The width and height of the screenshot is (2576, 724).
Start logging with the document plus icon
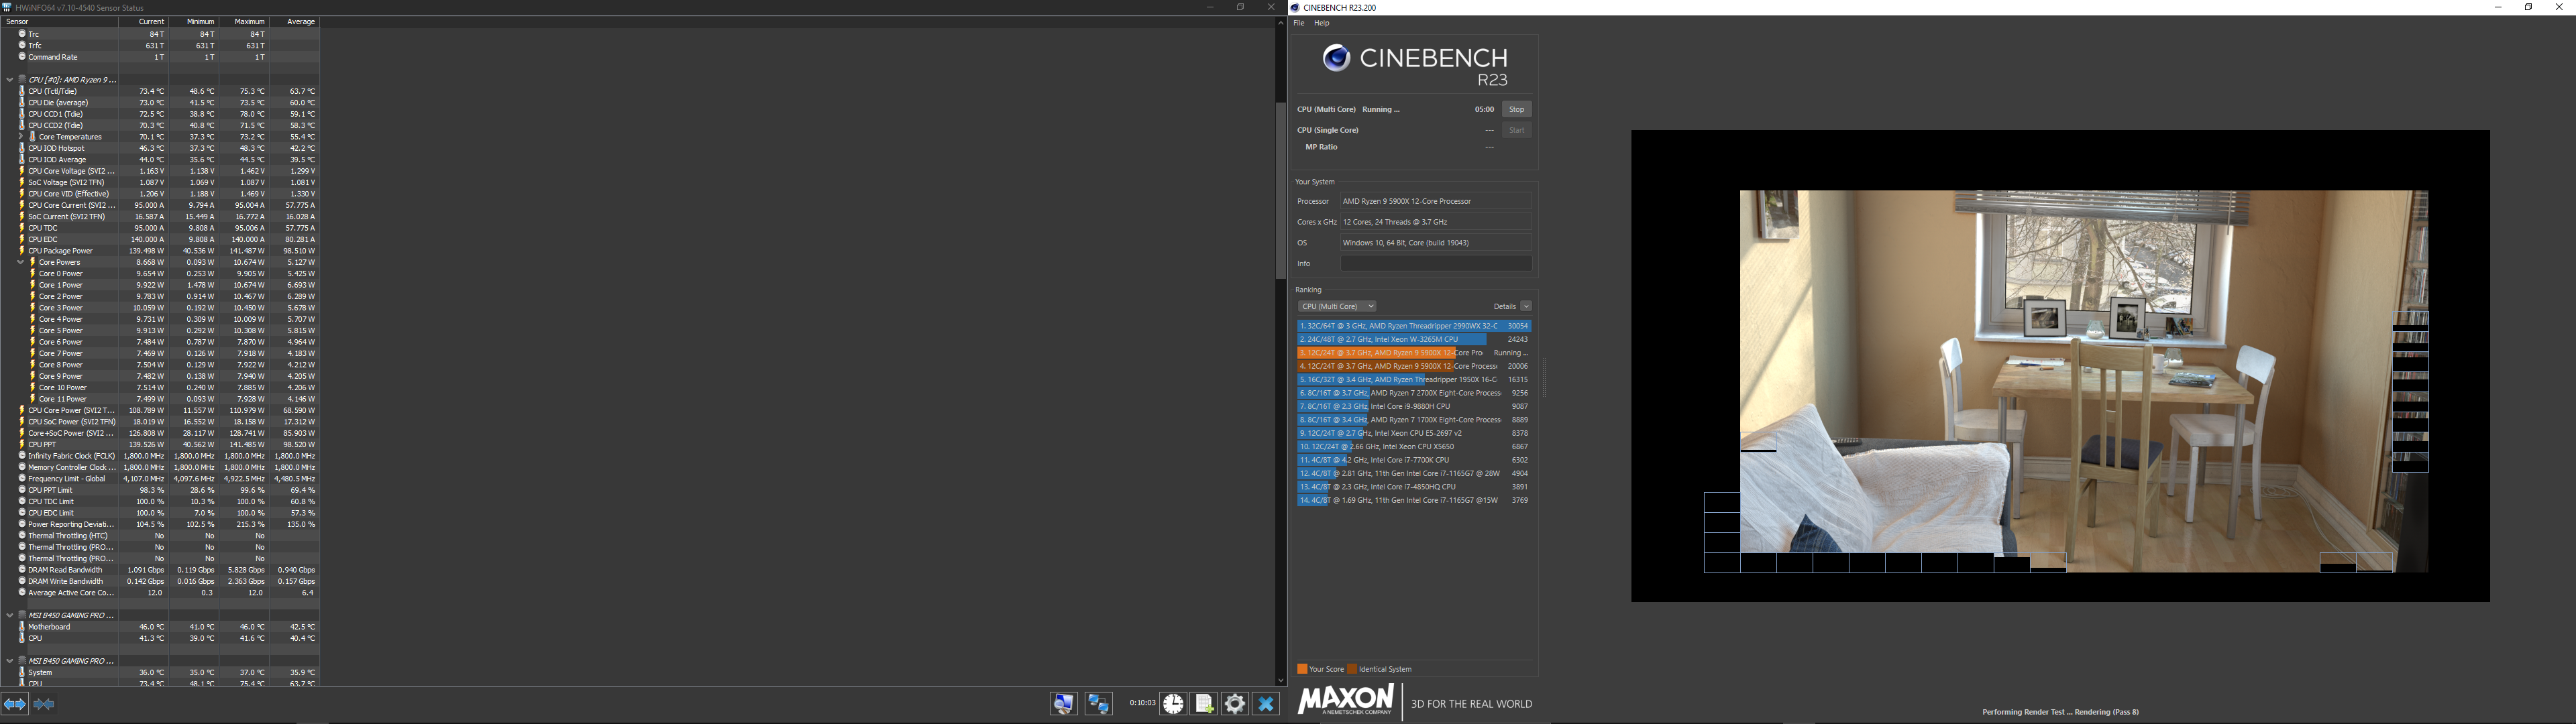pos(1204,704)
